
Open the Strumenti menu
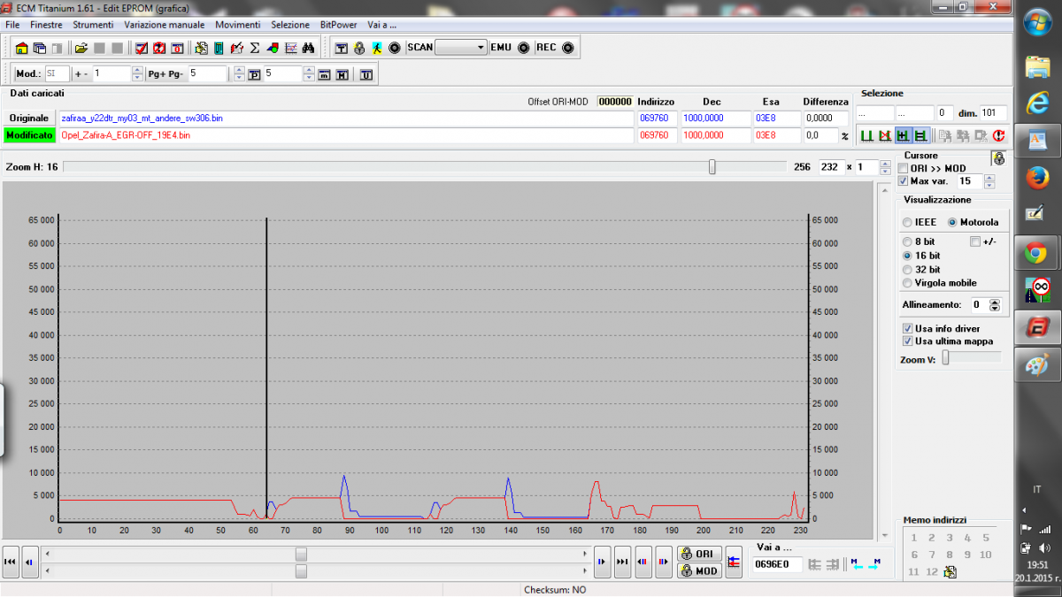click(x=93, y=25)
